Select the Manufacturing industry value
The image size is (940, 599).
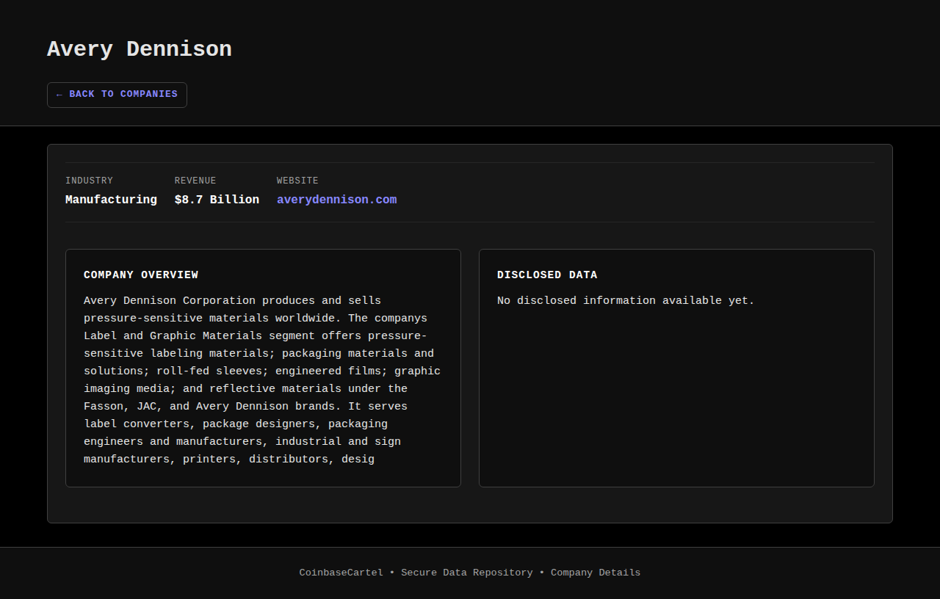[x=111, y=200]
